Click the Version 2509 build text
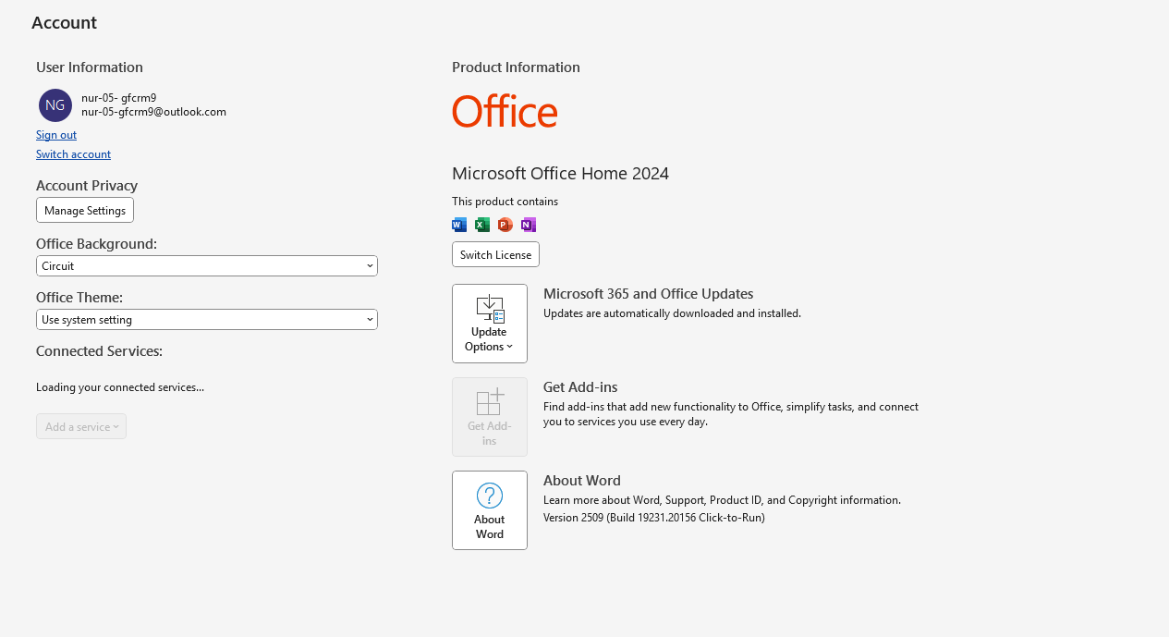The width and height of the screenshot is (1169, 637). coord(653,518)
